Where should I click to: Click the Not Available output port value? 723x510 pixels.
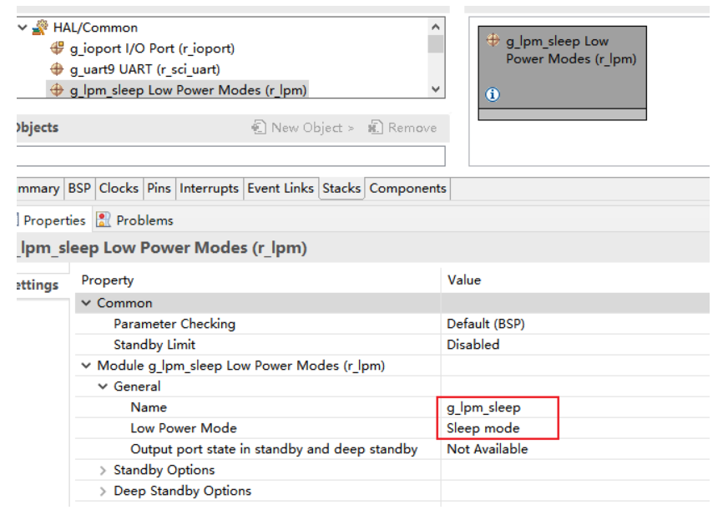pyautogui.click(x=488, y=449)
